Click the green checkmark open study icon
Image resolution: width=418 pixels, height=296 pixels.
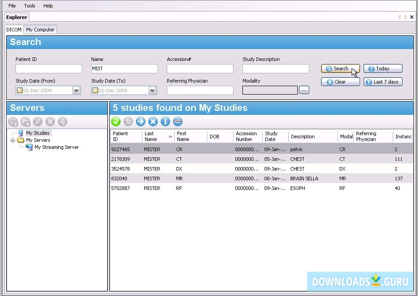tap(116, 121)
